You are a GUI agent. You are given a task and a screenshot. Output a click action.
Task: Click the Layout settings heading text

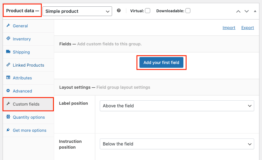click(x=75, y=87)
